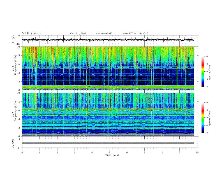Click time axis tick label "3"
Screen dimensions: 222x171
75,153
